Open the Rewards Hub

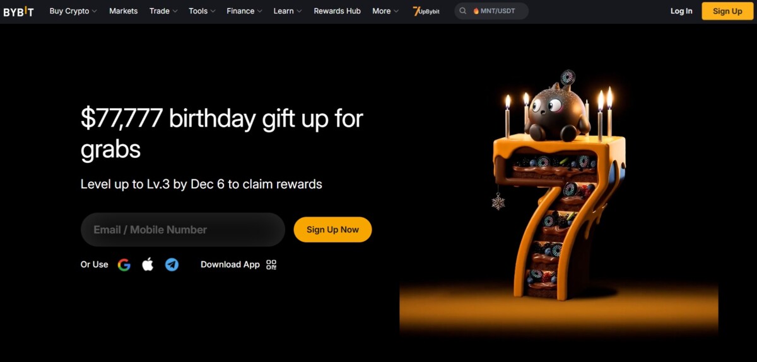(337, 11)
